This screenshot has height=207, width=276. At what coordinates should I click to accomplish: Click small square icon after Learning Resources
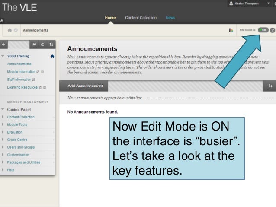click(45, 87)
